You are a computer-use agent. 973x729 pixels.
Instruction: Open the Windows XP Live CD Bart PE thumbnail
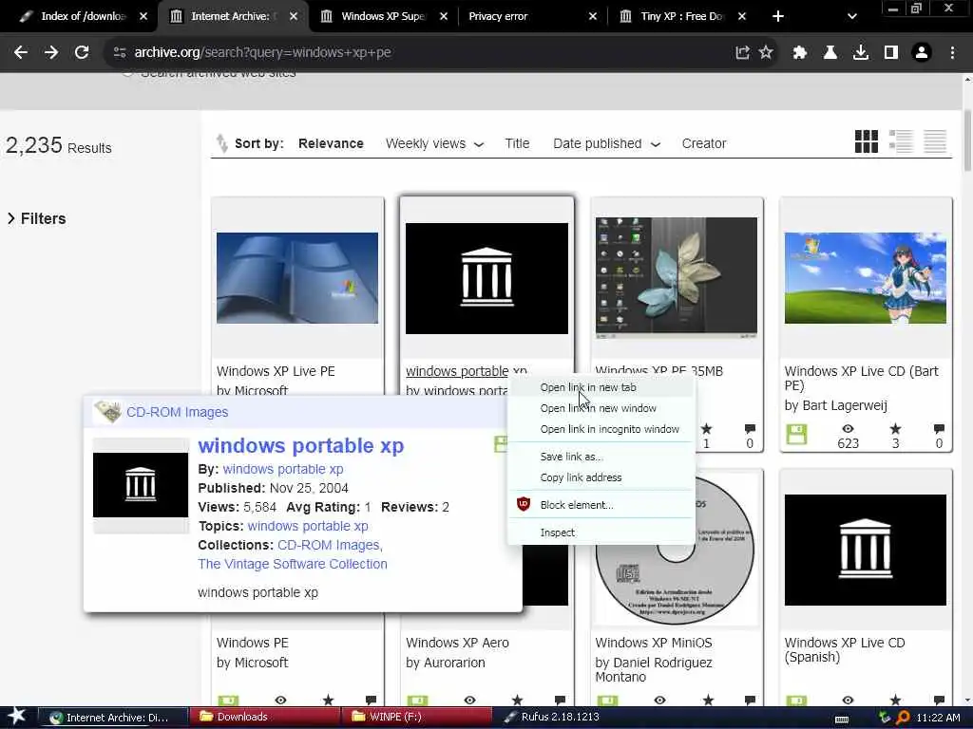[865, 278]
